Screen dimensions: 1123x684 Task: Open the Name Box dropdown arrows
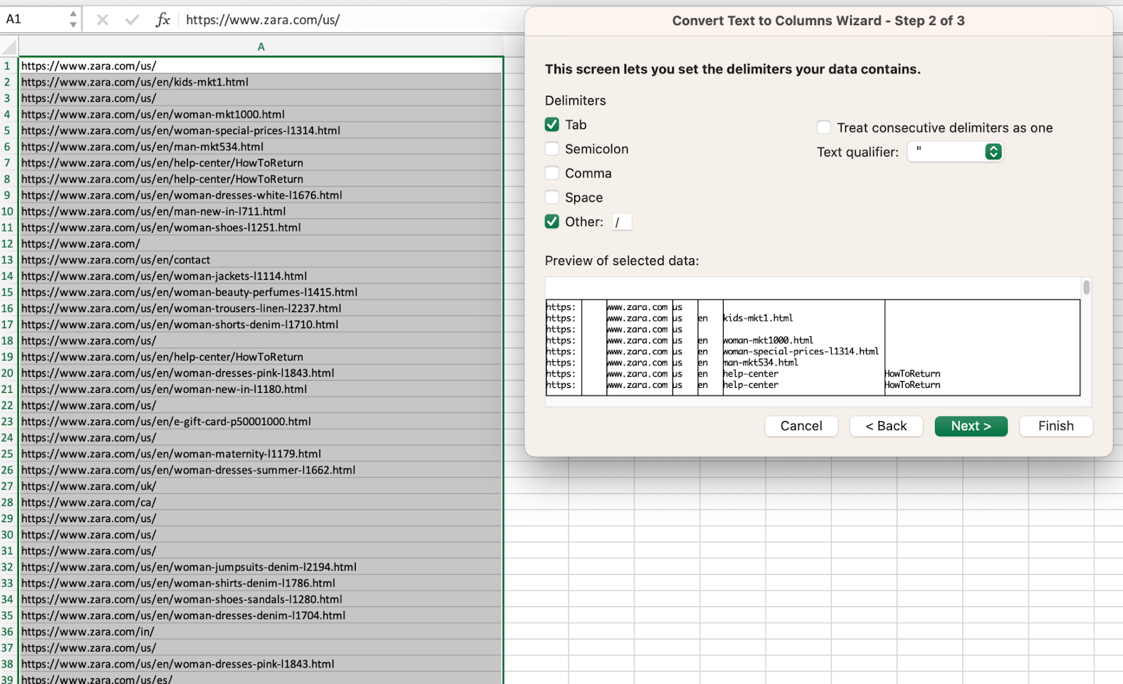[73, 20]
